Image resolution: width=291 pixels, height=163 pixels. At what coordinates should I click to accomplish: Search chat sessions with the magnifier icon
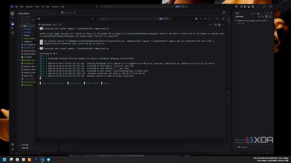coord(262,17)
